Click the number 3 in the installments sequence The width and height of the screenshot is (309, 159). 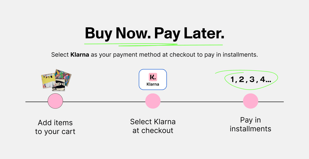coord(252,80)
